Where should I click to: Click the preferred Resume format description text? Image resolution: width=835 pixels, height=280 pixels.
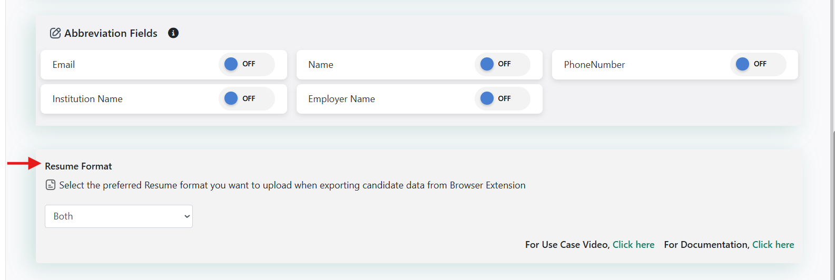coord(292,185)
